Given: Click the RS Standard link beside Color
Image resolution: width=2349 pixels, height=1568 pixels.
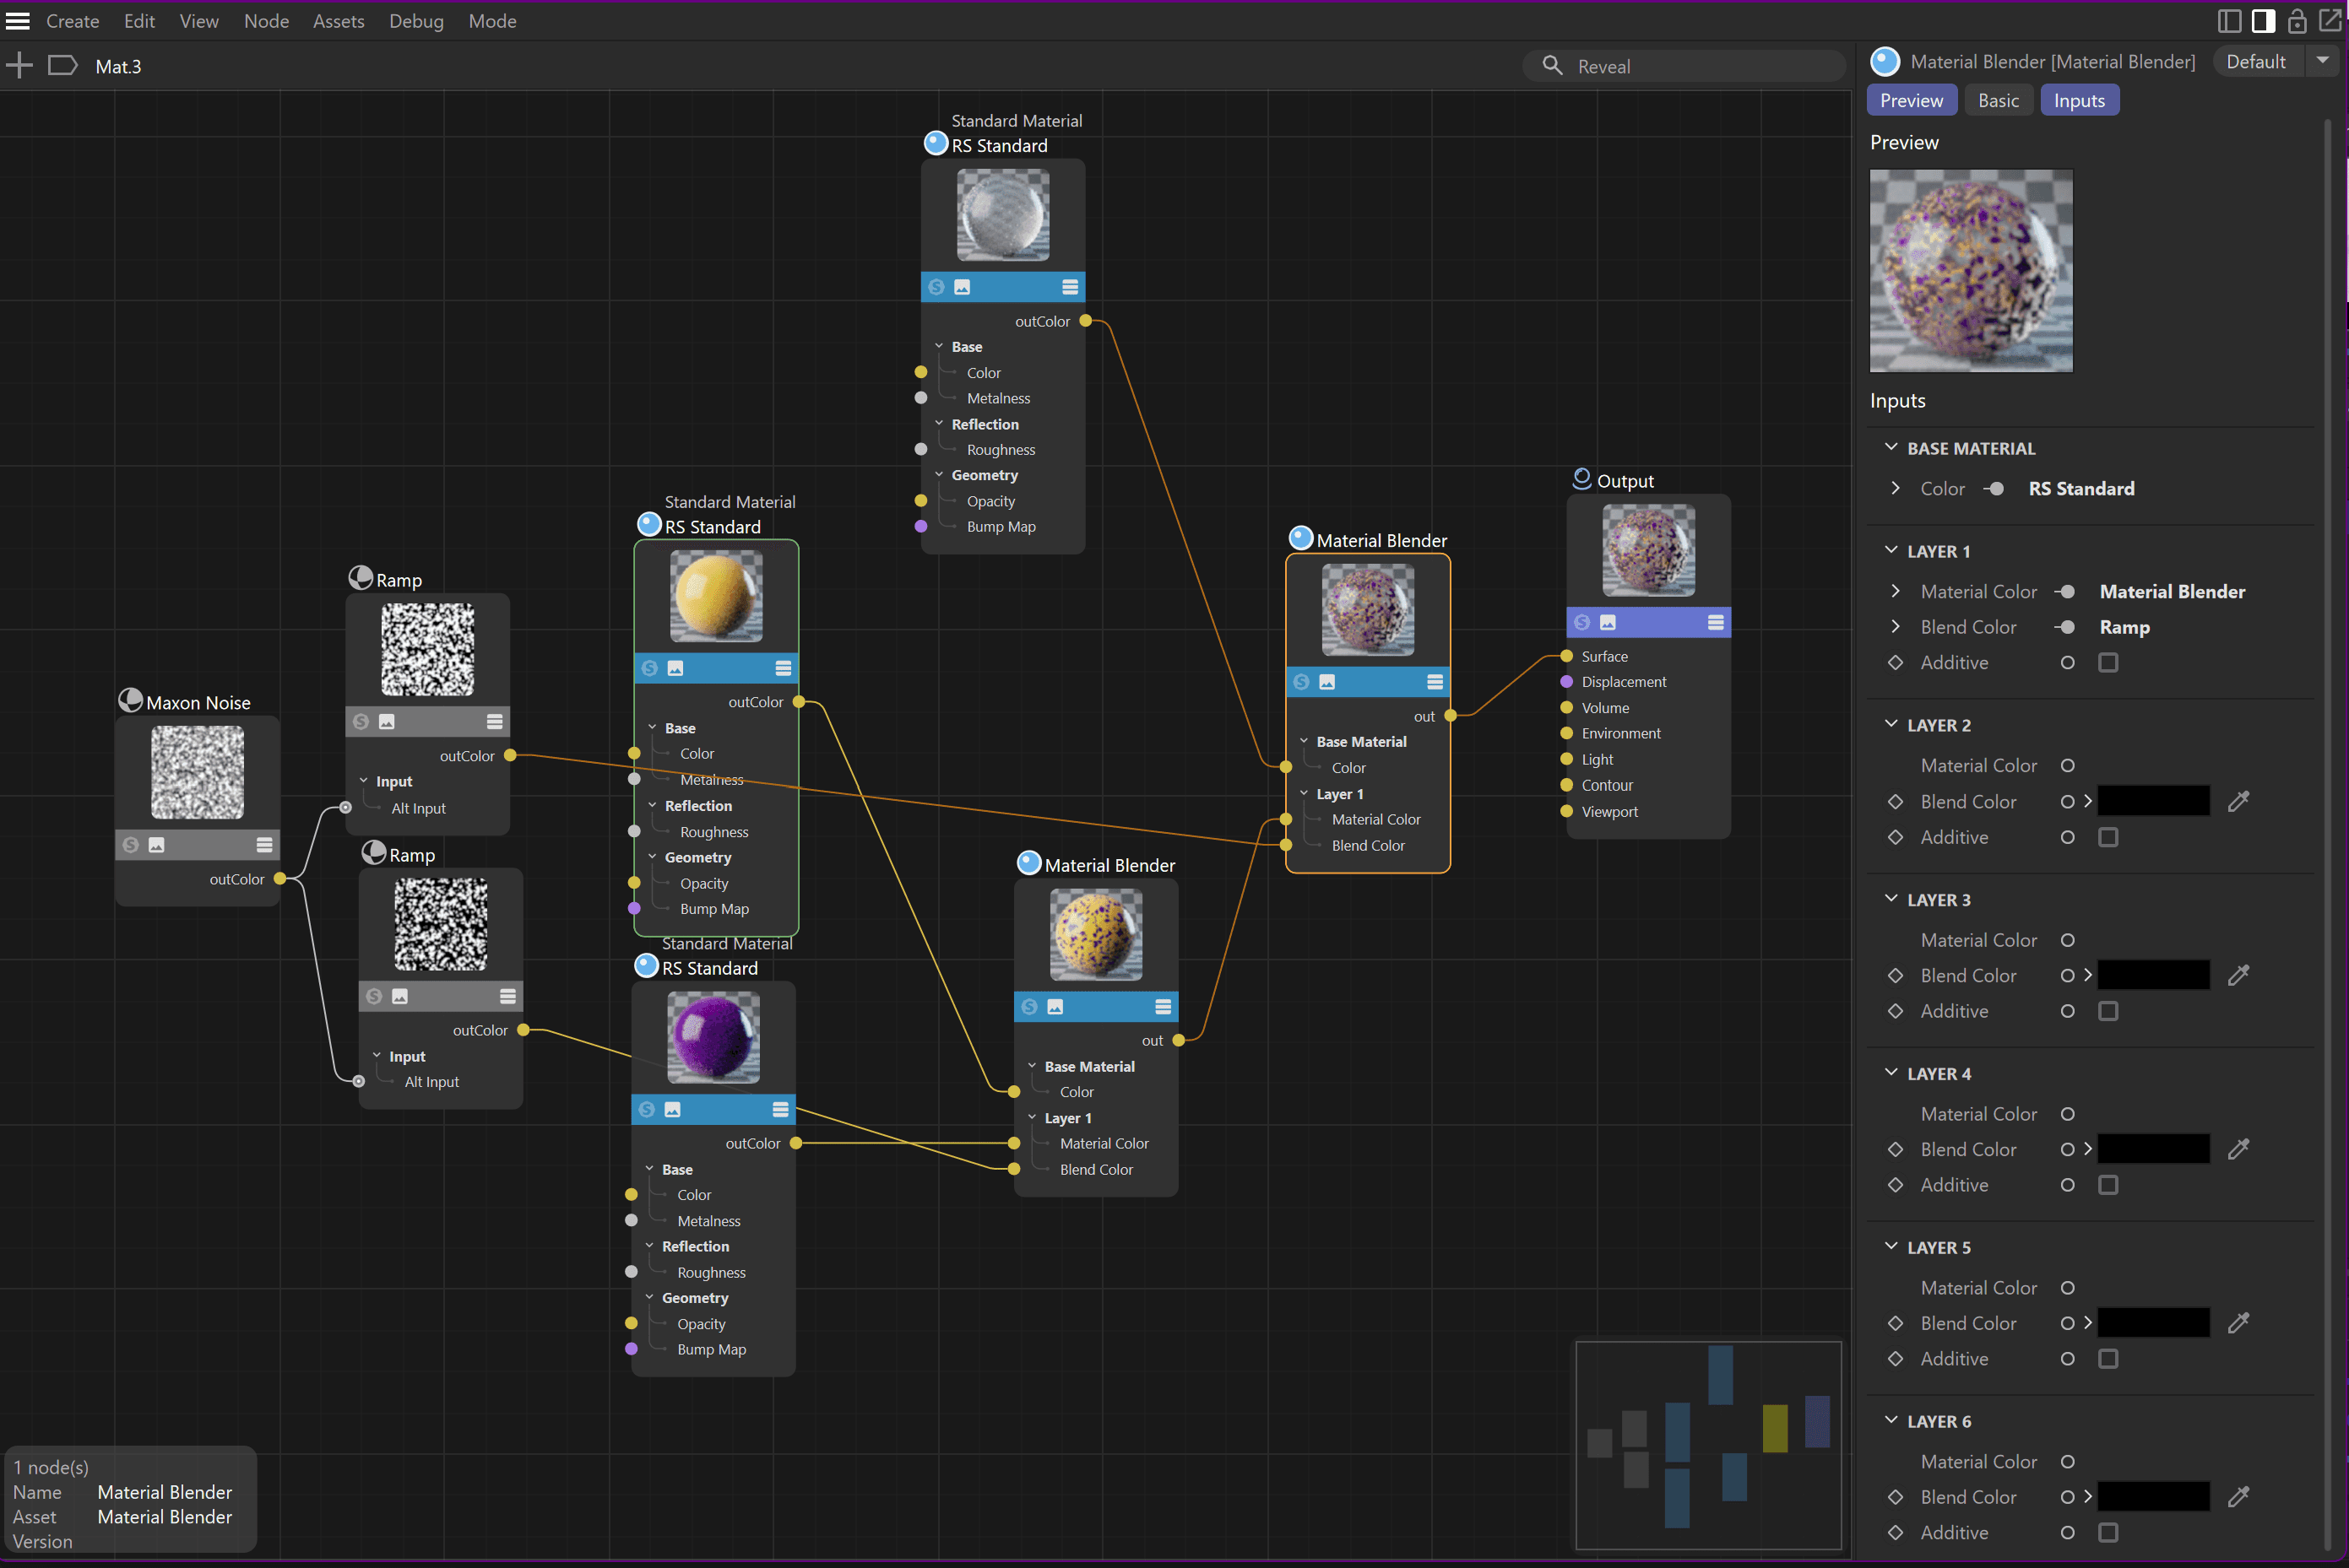Looking at the screenshot, I should [2080, 489].
